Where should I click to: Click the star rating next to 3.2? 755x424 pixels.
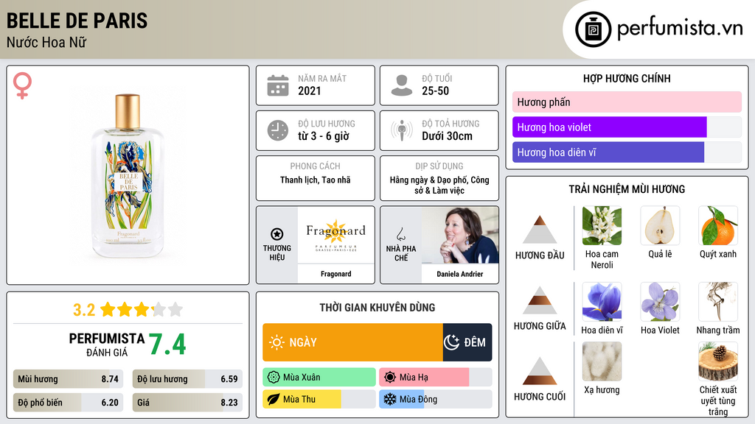(142, 309)
